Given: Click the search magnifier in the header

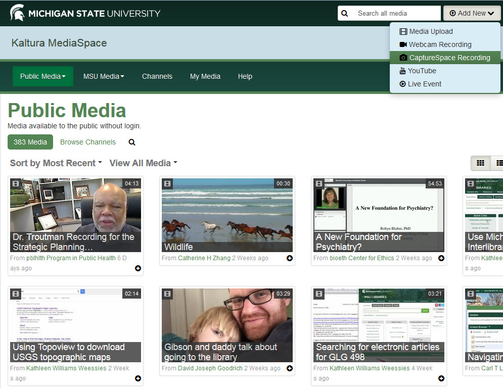Looking at the screenshot, I should click(345, 14).
